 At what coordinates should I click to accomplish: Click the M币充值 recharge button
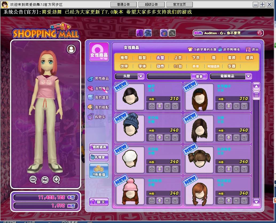coord(99,171)
